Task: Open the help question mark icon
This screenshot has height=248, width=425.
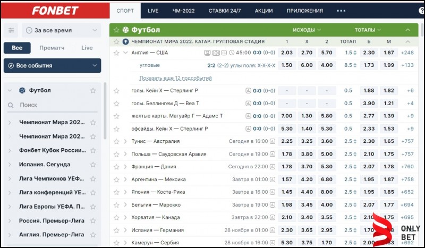Action: coord(421,11)
